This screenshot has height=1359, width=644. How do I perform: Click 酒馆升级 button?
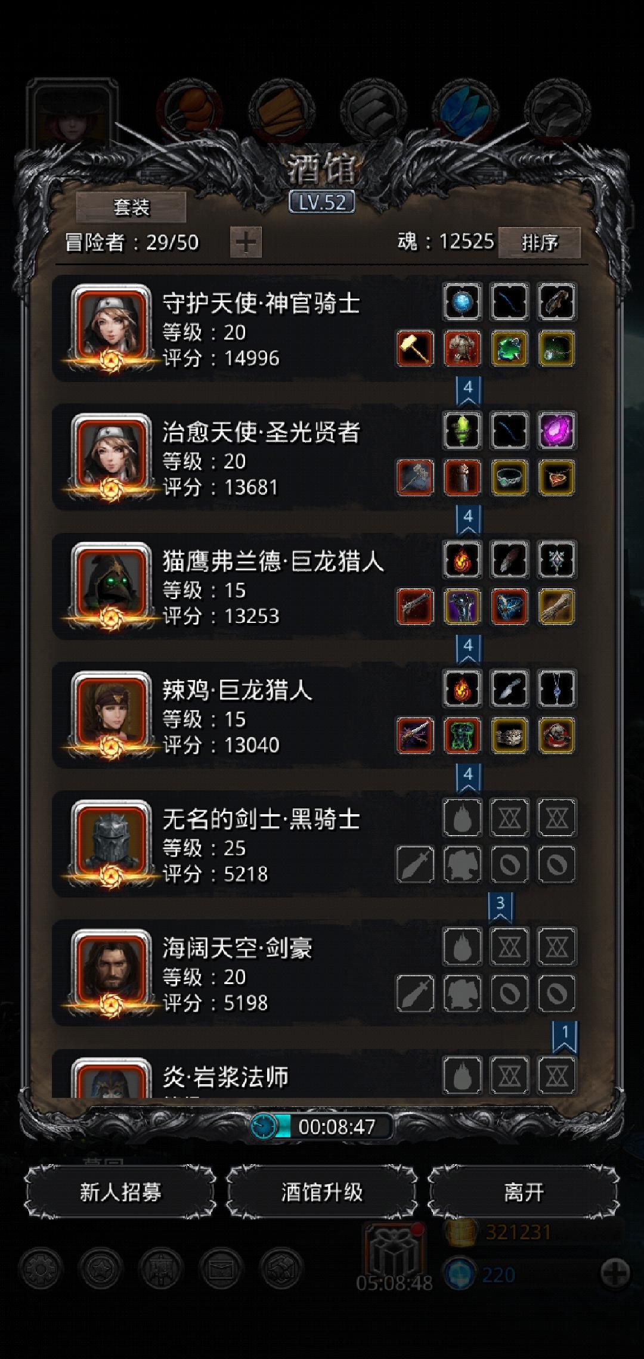[322, 1192]
